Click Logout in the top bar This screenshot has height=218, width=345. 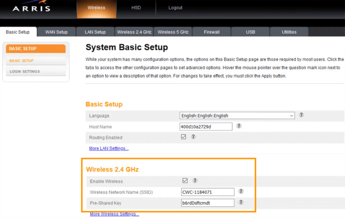(x=175, y=8)
